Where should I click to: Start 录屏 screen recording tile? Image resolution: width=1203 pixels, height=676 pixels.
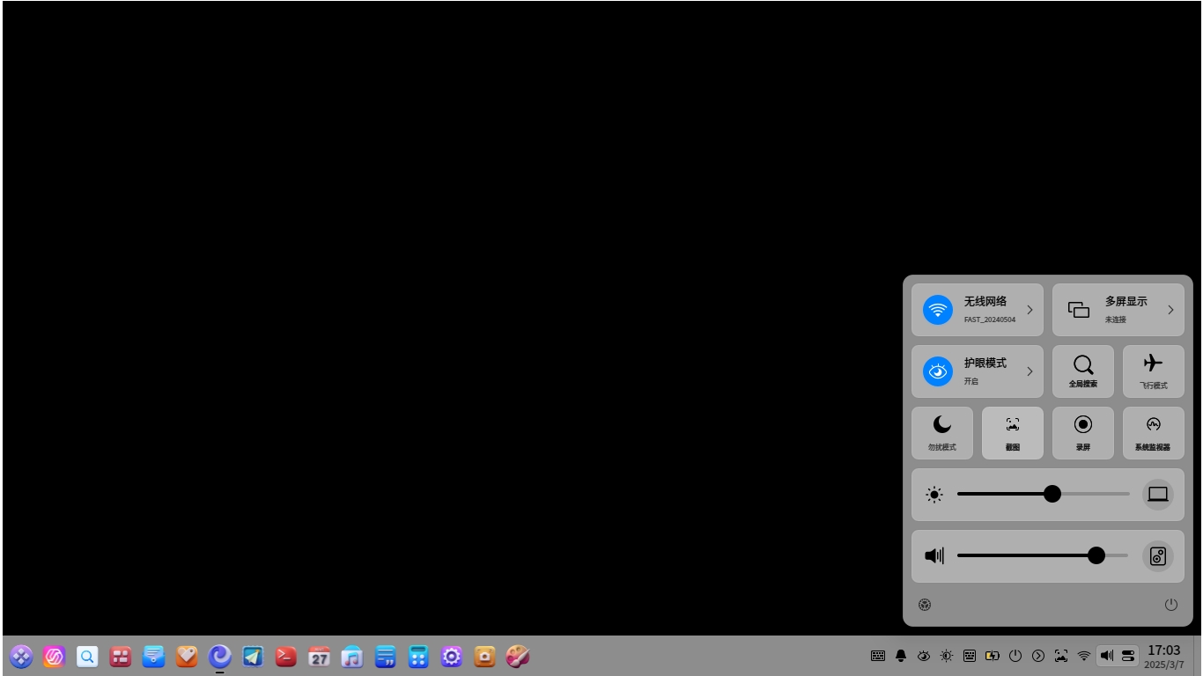1083,433
